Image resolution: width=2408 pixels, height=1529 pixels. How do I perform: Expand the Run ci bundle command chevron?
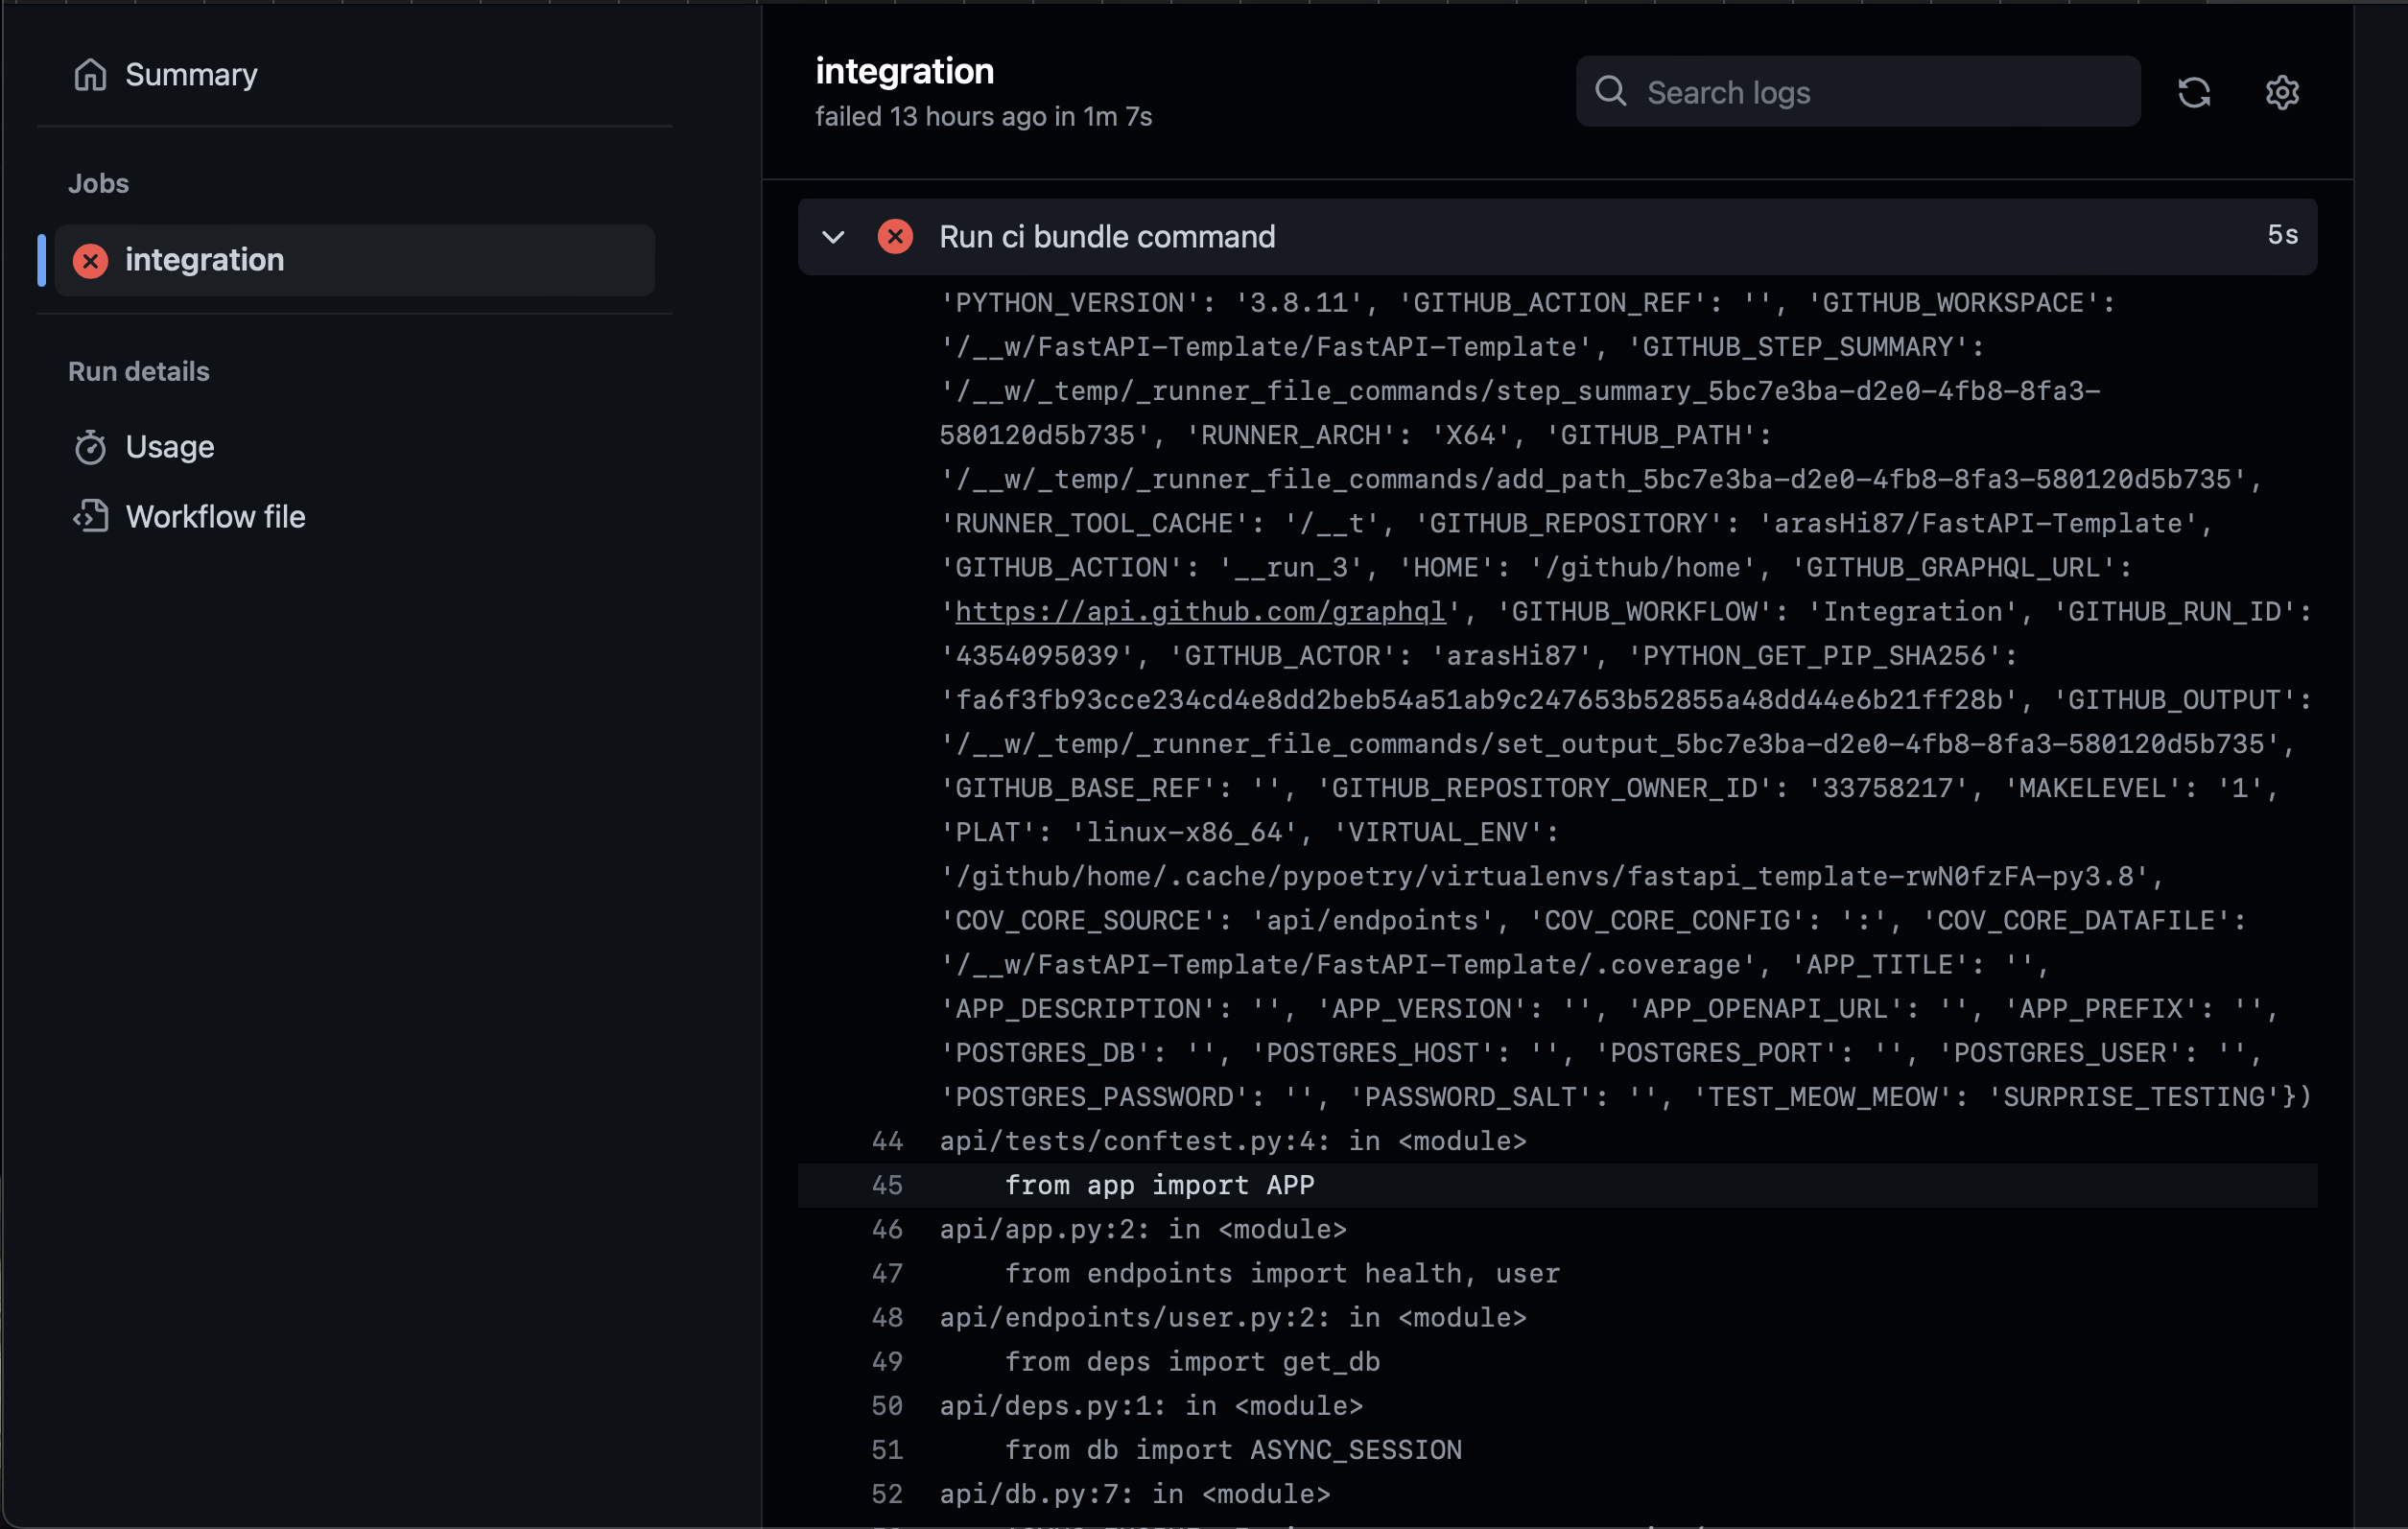(x=833, y=236)
